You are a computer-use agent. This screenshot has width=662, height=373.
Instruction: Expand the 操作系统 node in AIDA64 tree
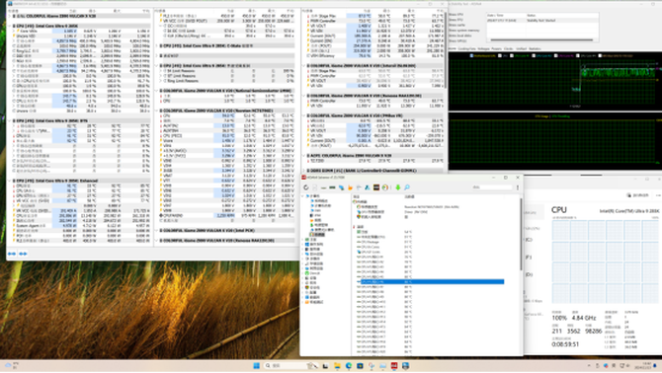coord(302,245)
